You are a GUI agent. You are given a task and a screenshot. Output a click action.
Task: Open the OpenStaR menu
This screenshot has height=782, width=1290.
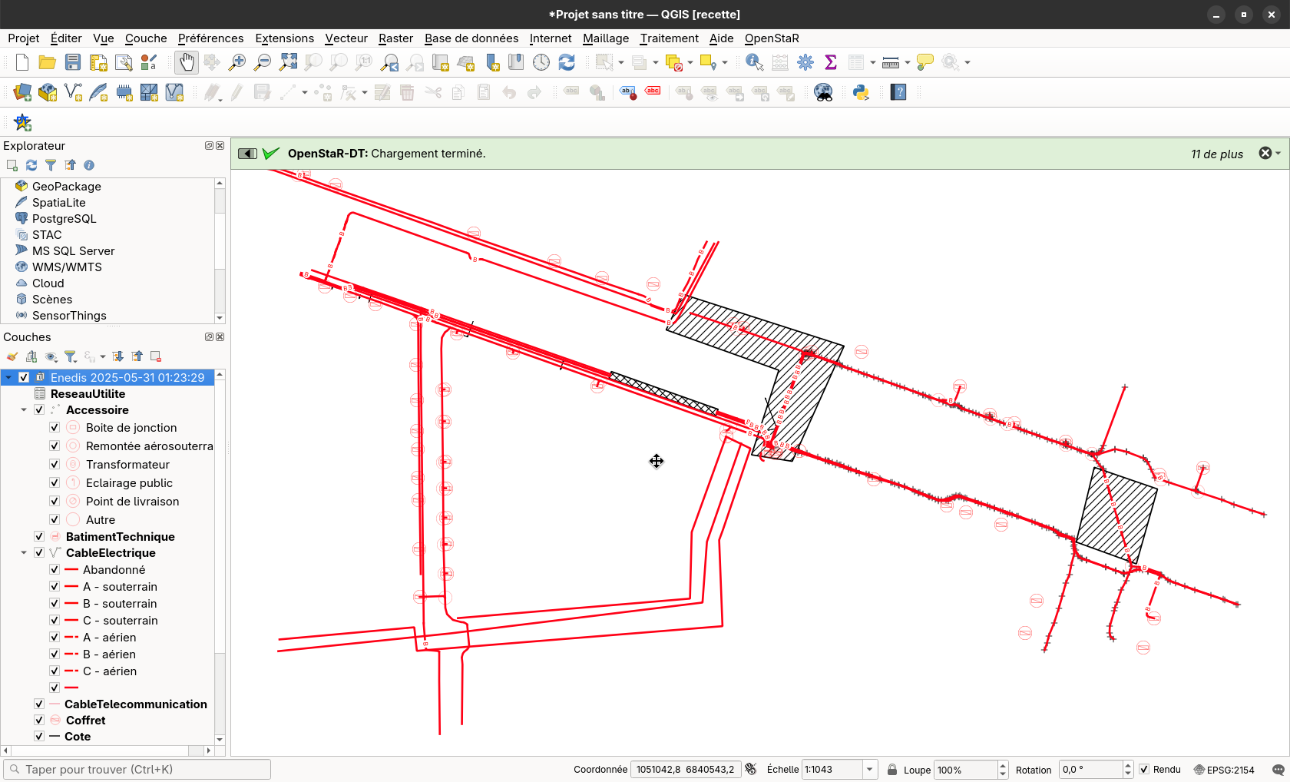771,38
